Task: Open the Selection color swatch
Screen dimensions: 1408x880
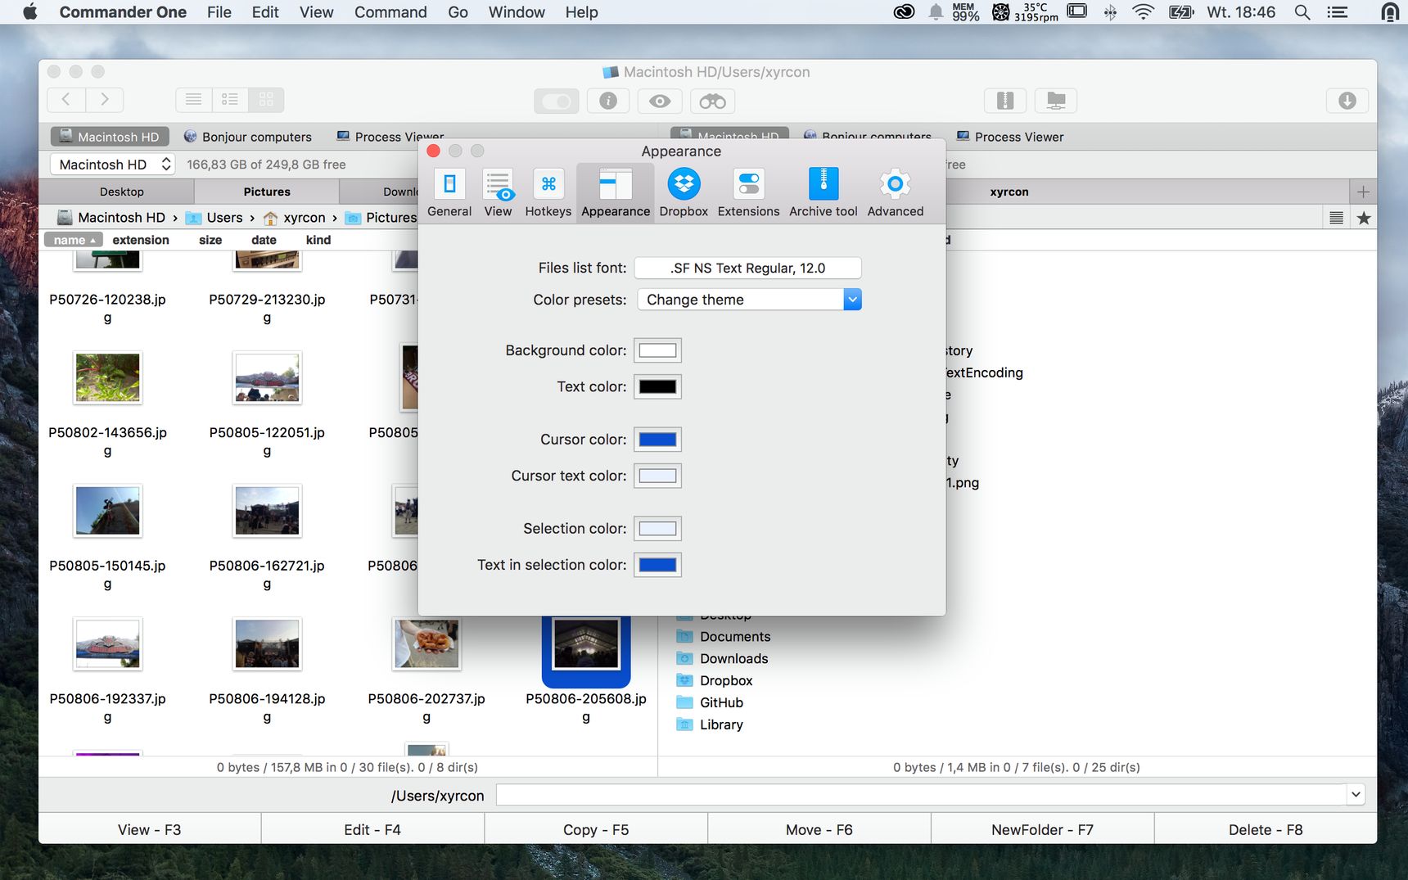Action: click(x=657, y=529)
